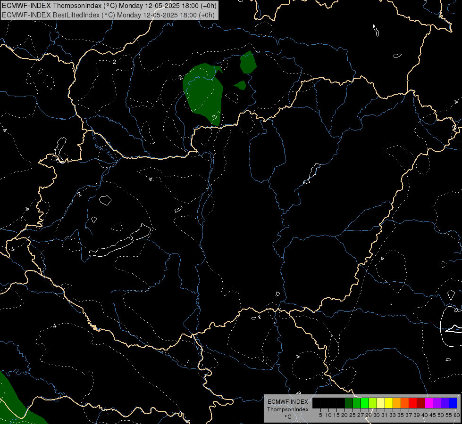Screen dimensions: 462x424
Task: Pick the pale yellow 30–31 legend swatch
Action: tap(381, 403)
